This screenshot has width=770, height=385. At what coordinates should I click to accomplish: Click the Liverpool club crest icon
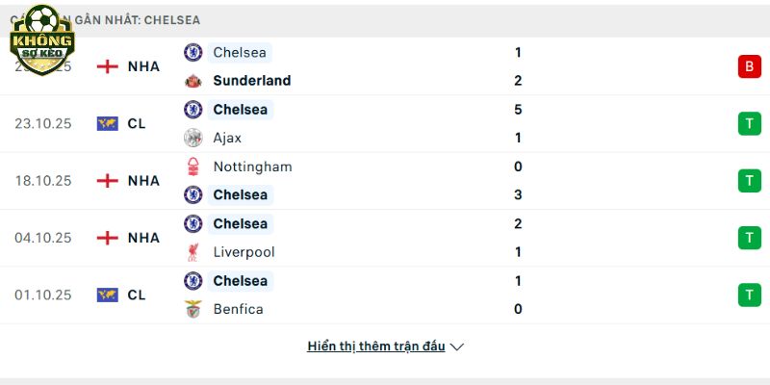(193, 252)
